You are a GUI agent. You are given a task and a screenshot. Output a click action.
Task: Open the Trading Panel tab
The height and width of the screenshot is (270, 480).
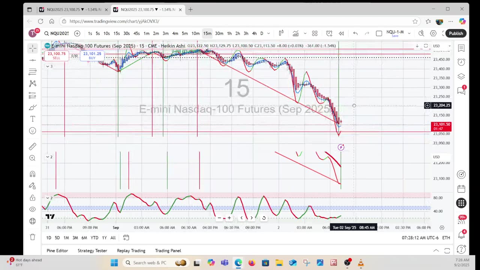[168, 250]
